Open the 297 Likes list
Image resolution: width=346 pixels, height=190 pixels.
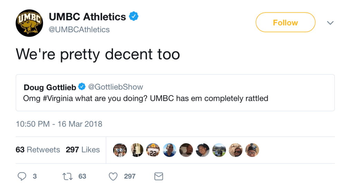(83, 150)
